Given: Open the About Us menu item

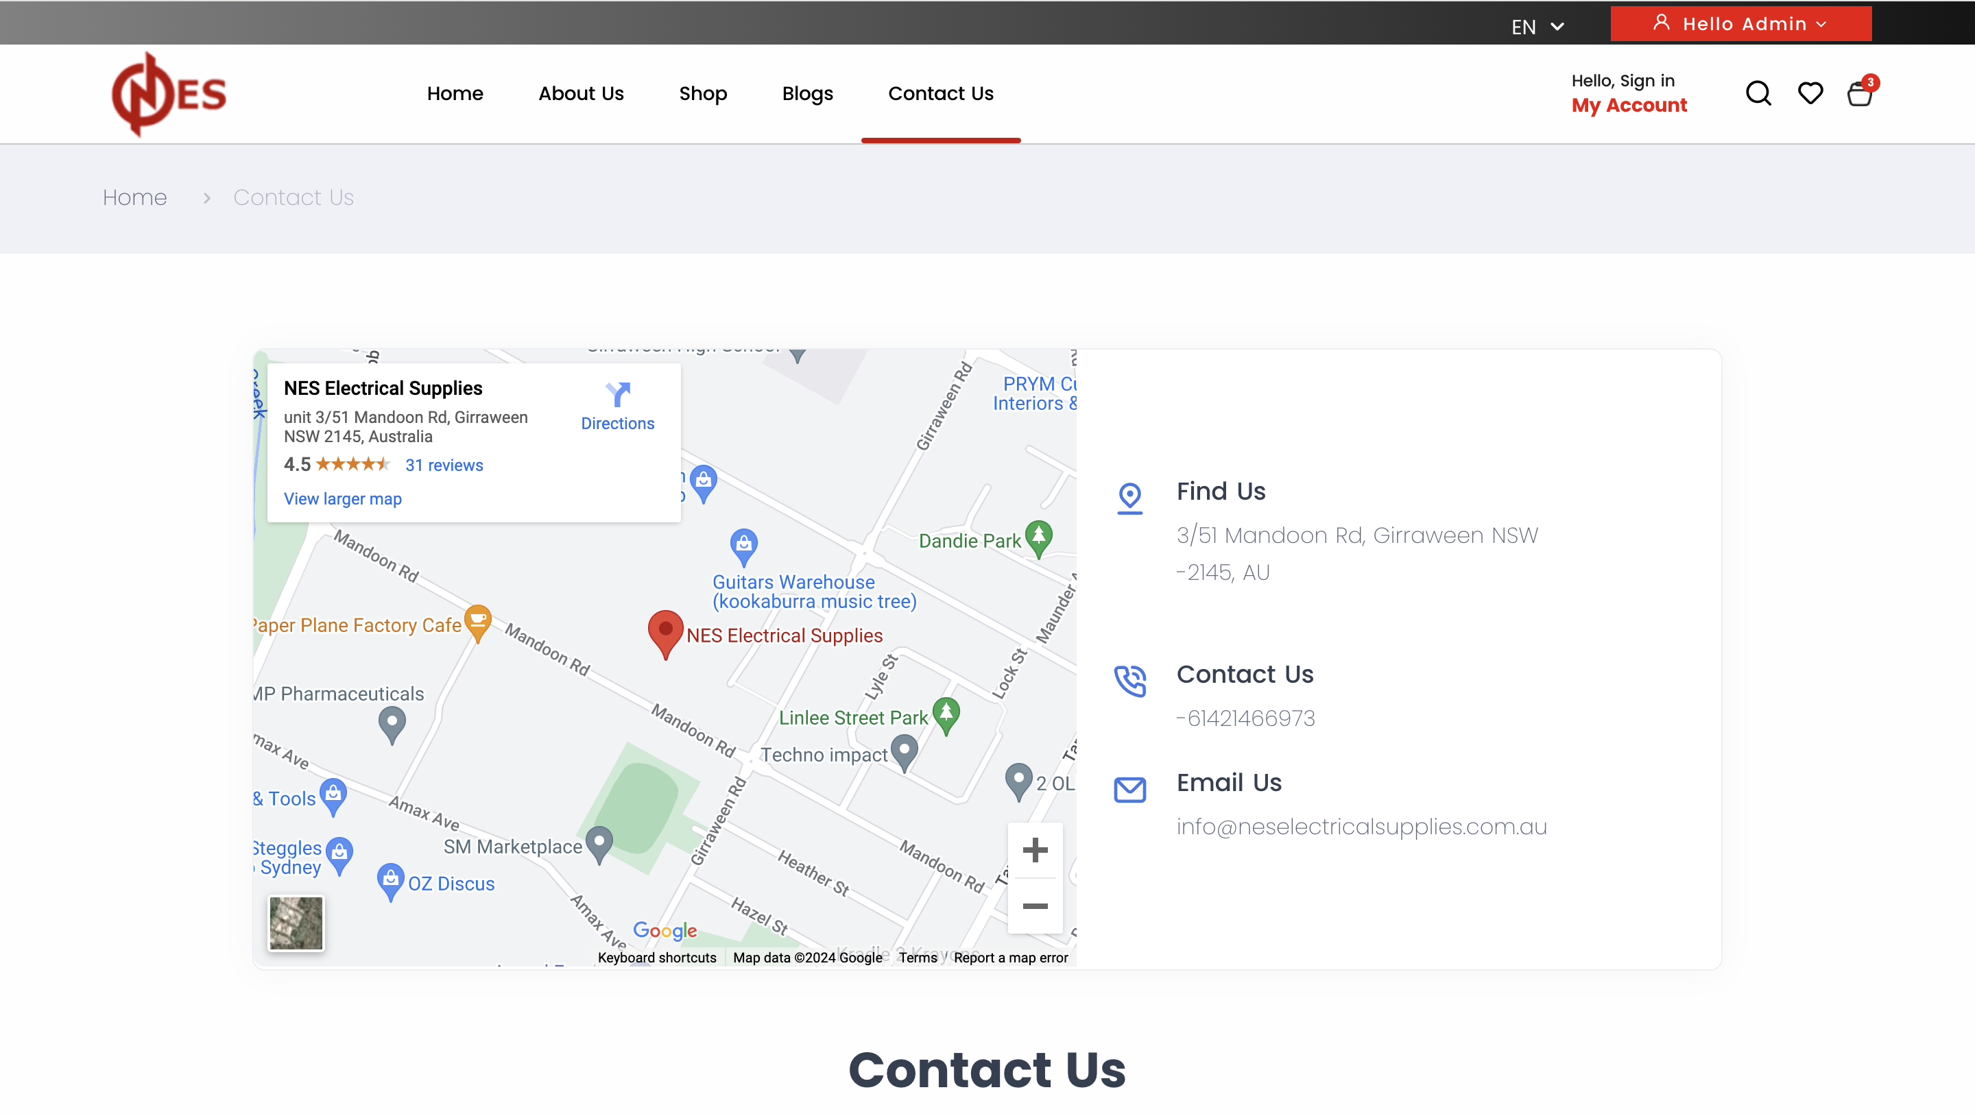Looking at the screenshot, I should 580,93.
